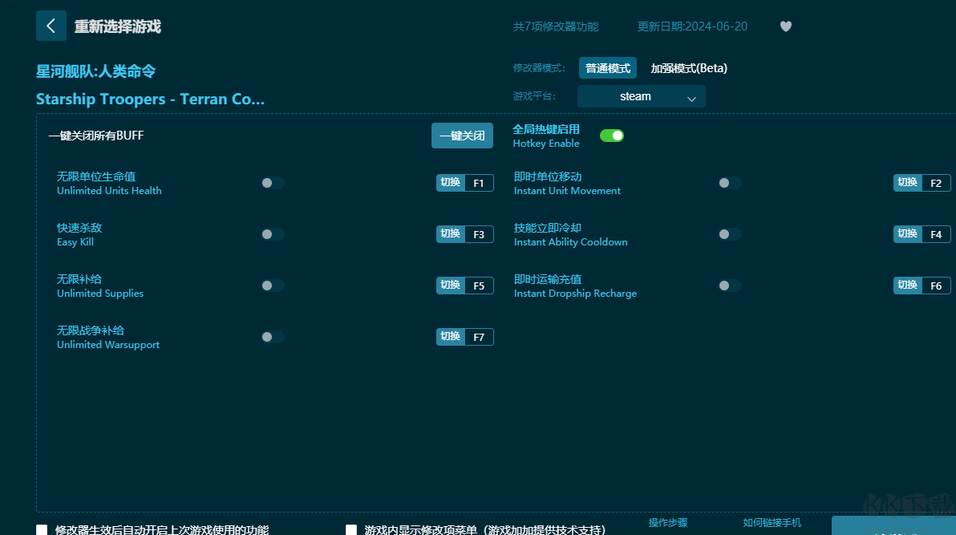This screenshot has width=956, height=535.
Task: Toggle Instant Ability Cooldown on
Action: point(729,234)
